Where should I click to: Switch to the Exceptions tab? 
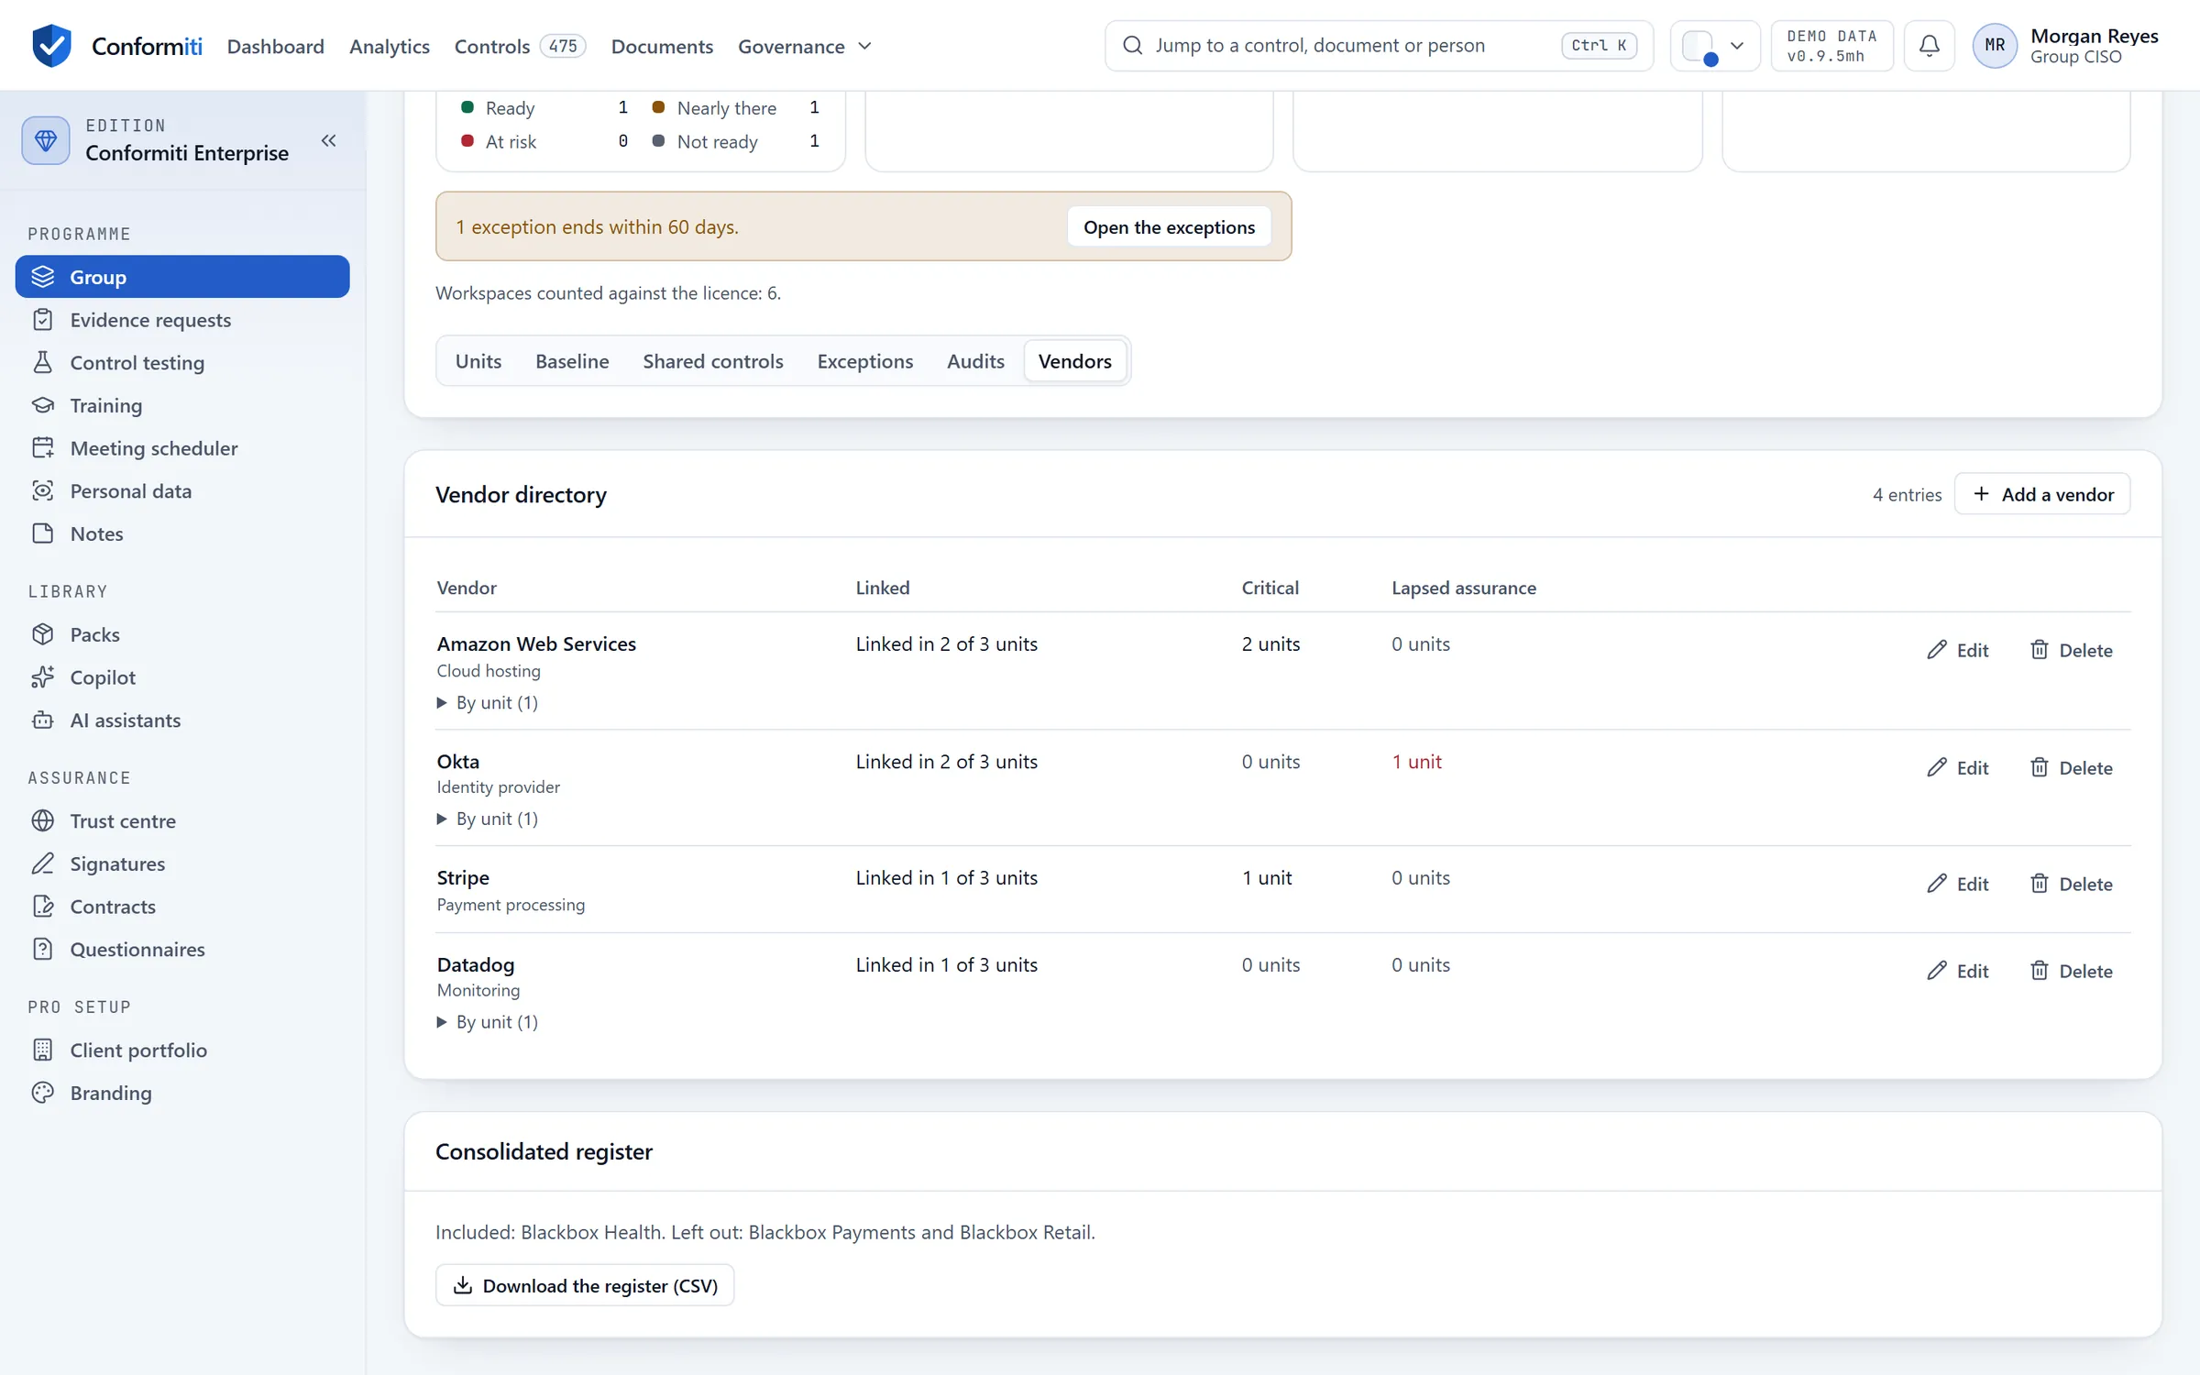(x=864, y=361)
